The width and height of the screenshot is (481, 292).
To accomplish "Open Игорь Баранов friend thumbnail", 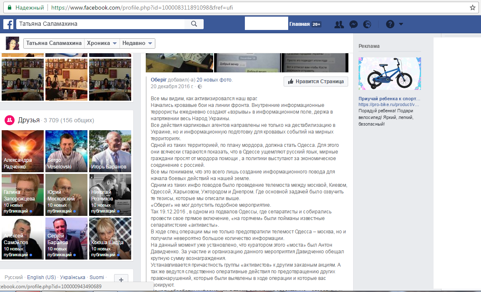I will pos(110,150).
